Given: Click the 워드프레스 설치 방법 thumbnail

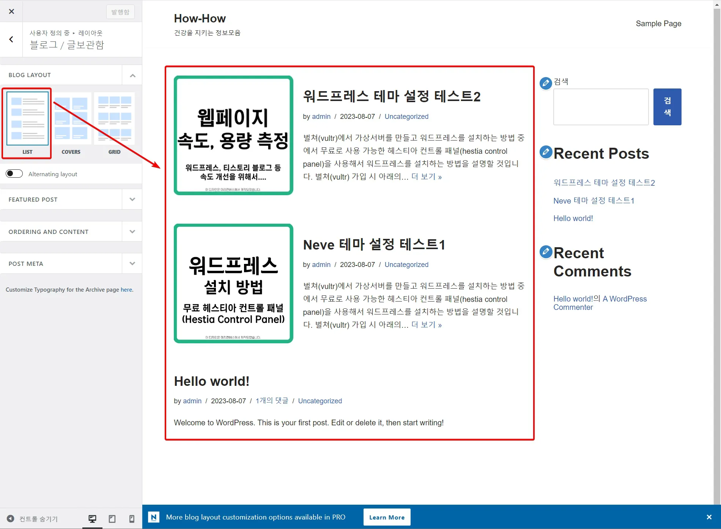Looking at the screenshot, I should point(233,283).
